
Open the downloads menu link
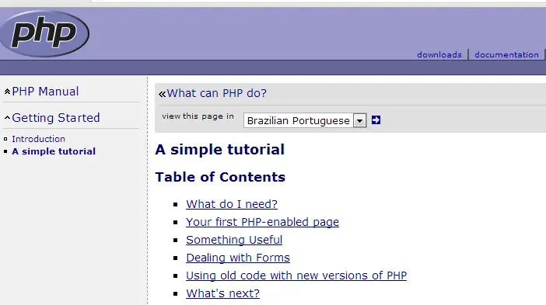[439, 54]
